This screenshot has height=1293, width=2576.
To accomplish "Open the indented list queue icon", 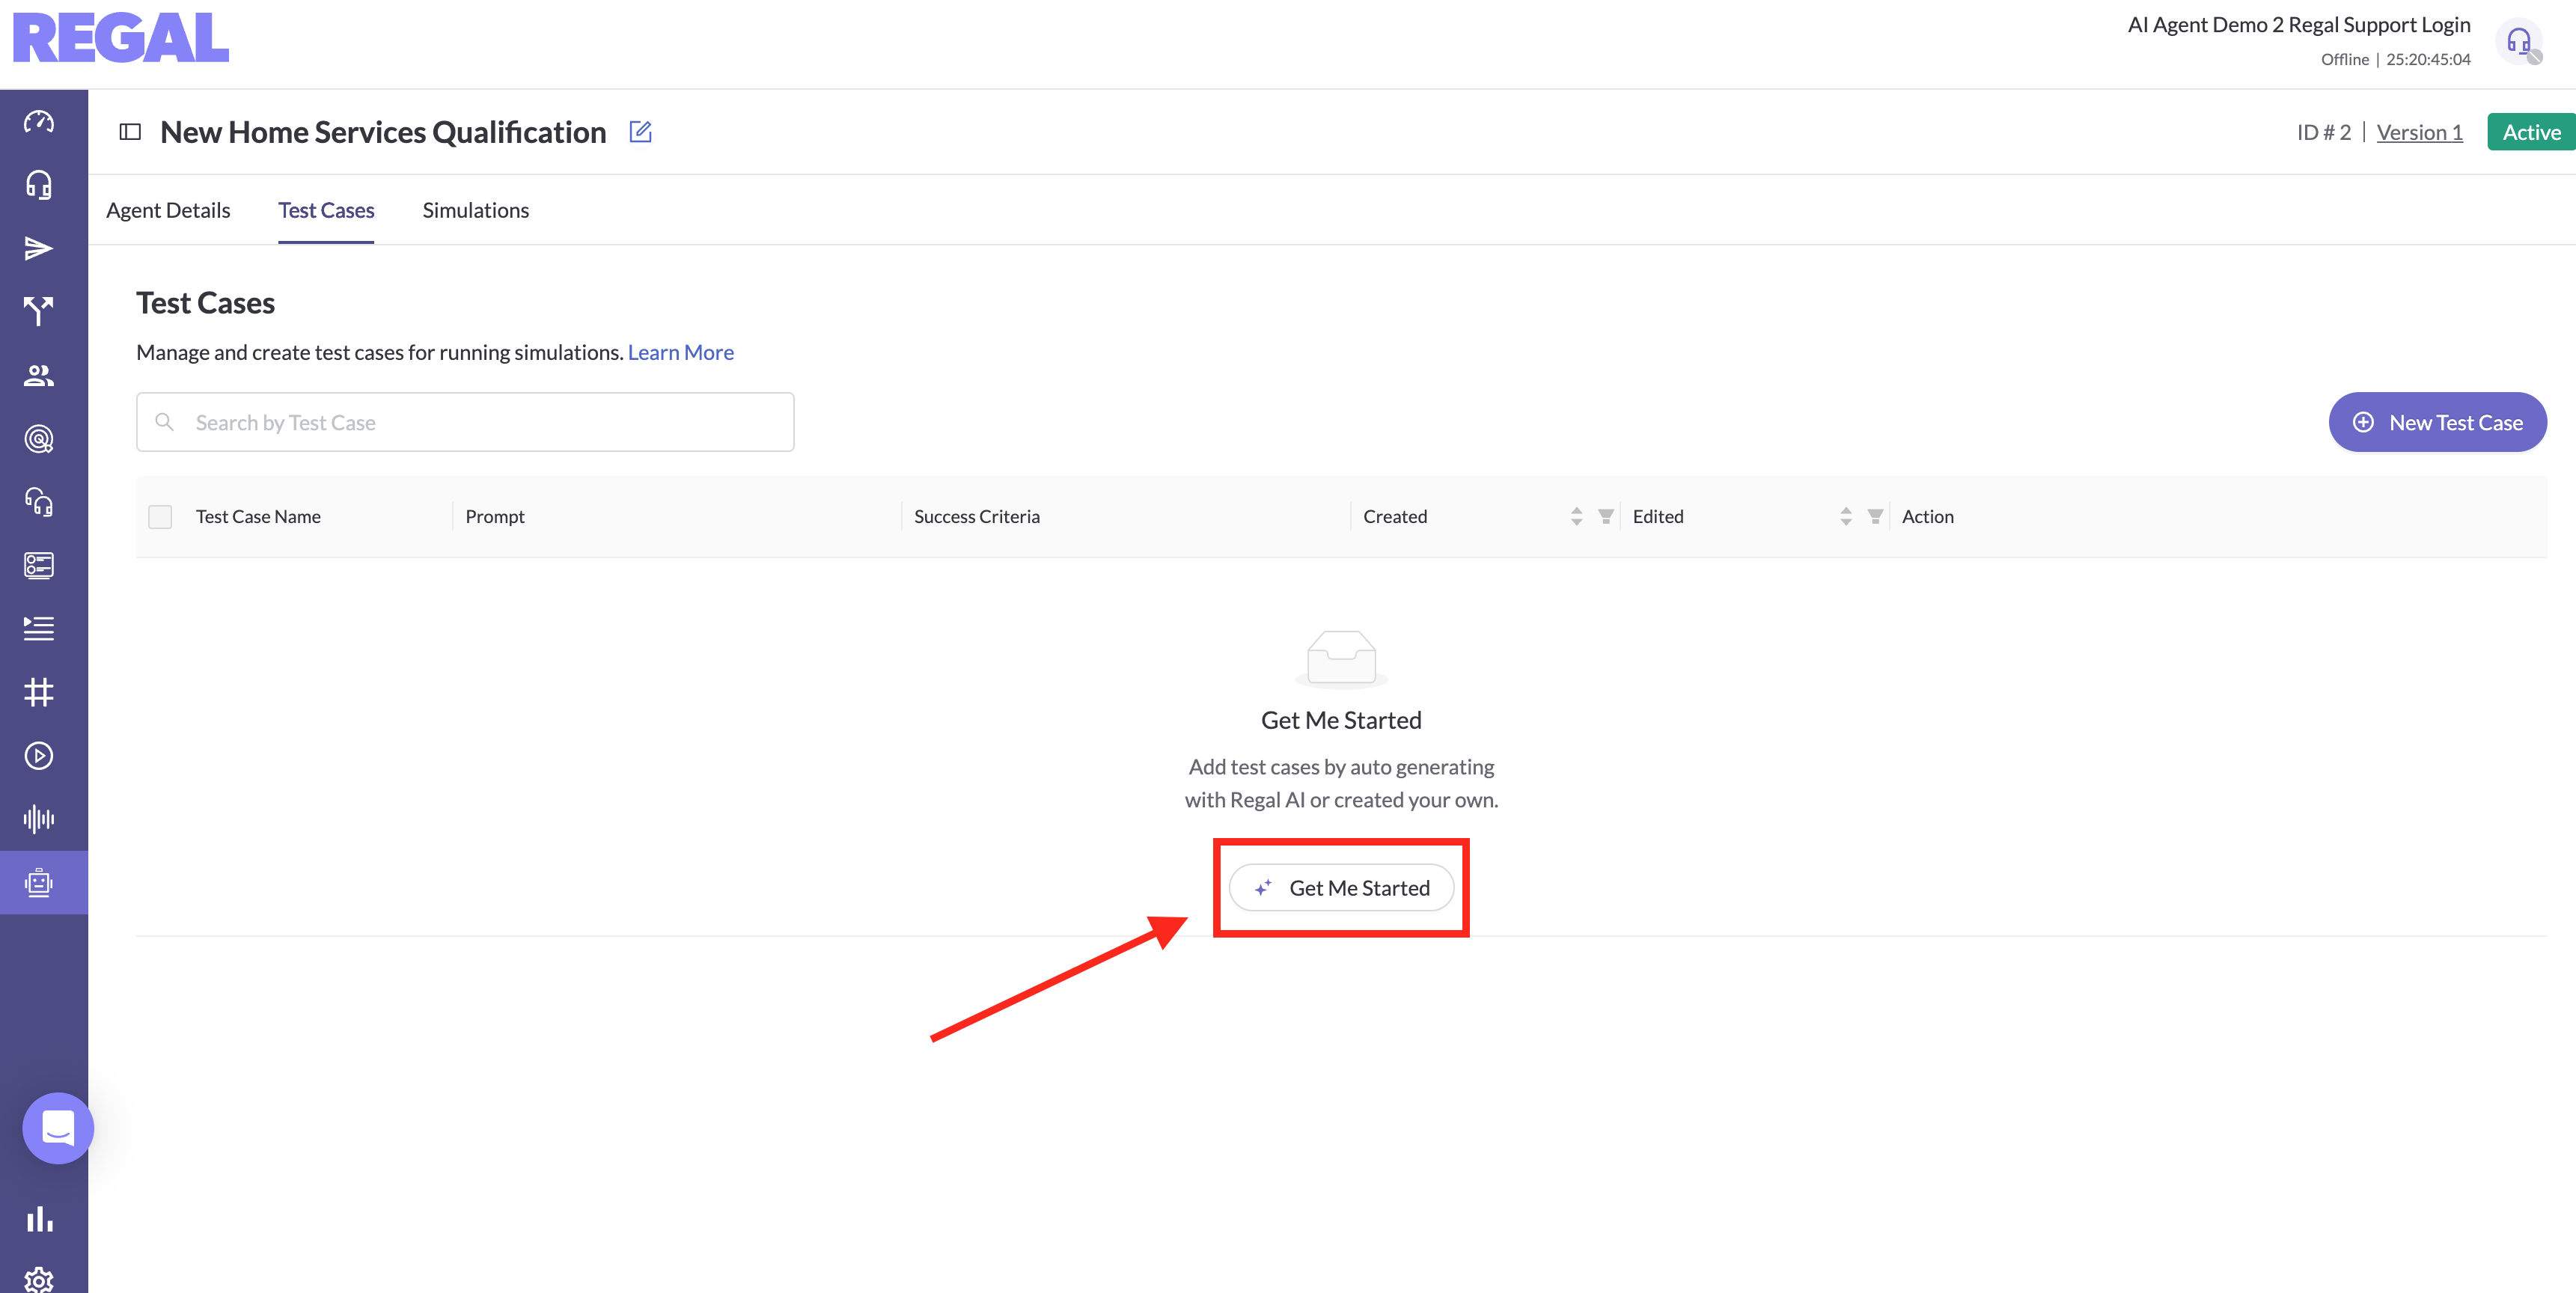I will coord(39,629).
